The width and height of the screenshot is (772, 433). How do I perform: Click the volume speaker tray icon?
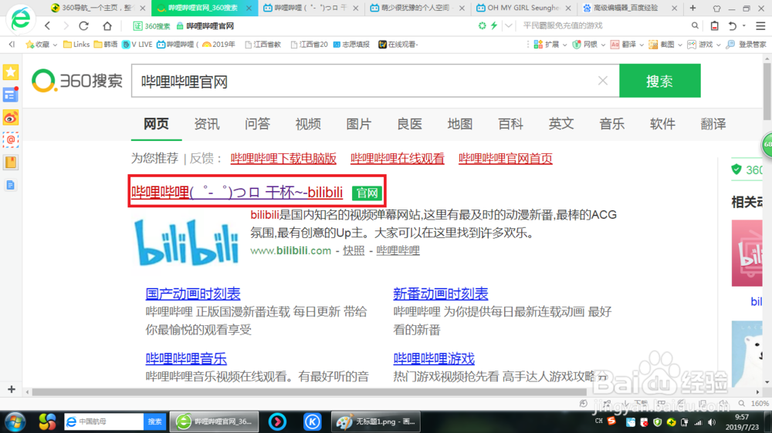[x=712, y=422]
